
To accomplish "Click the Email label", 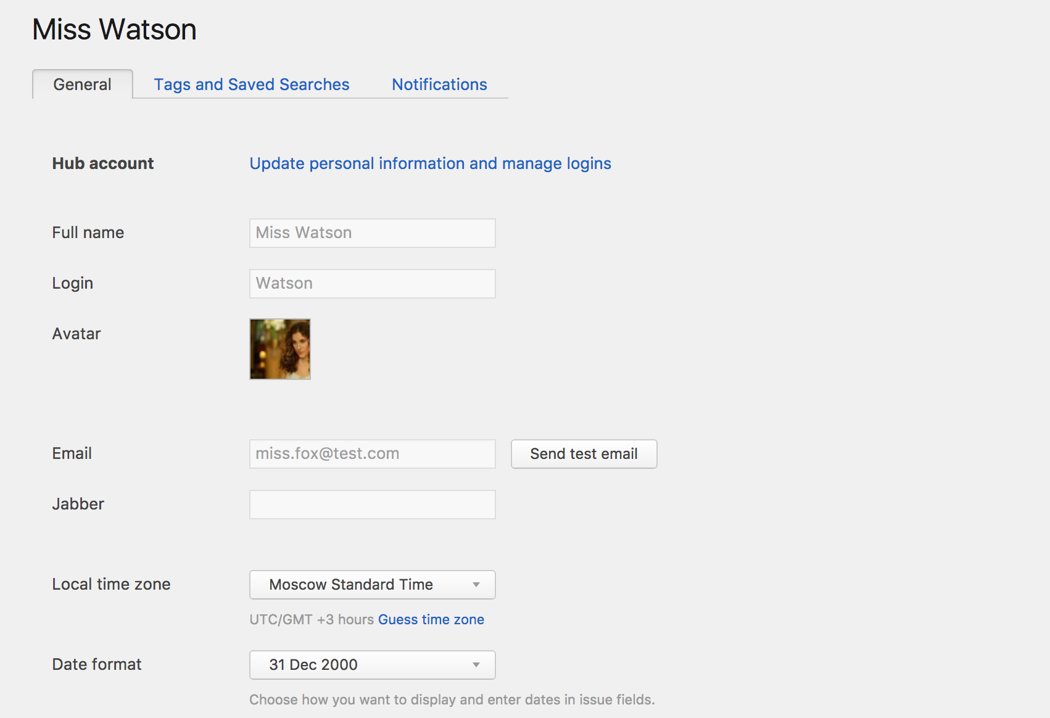I will 72,453.
